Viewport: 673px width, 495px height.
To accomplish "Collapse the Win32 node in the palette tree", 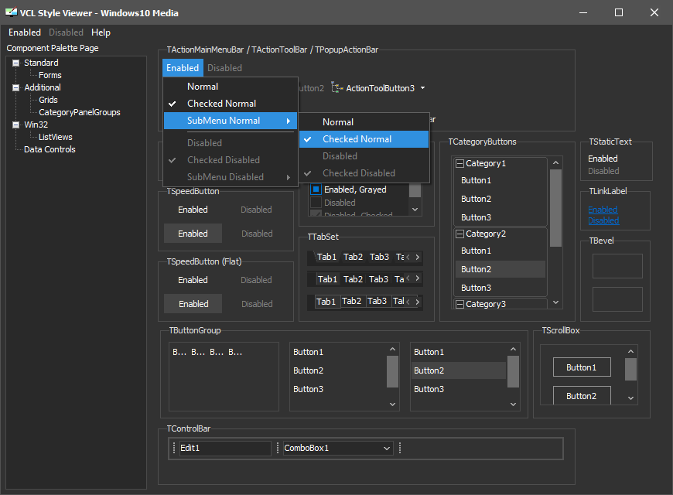I will [16, 125].
